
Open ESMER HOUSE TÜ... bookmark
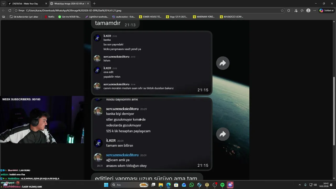click(x=150, y=17)
